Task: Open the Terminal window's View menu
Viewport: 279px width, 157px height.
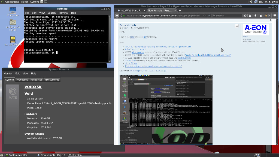Action: pos(42,13)
